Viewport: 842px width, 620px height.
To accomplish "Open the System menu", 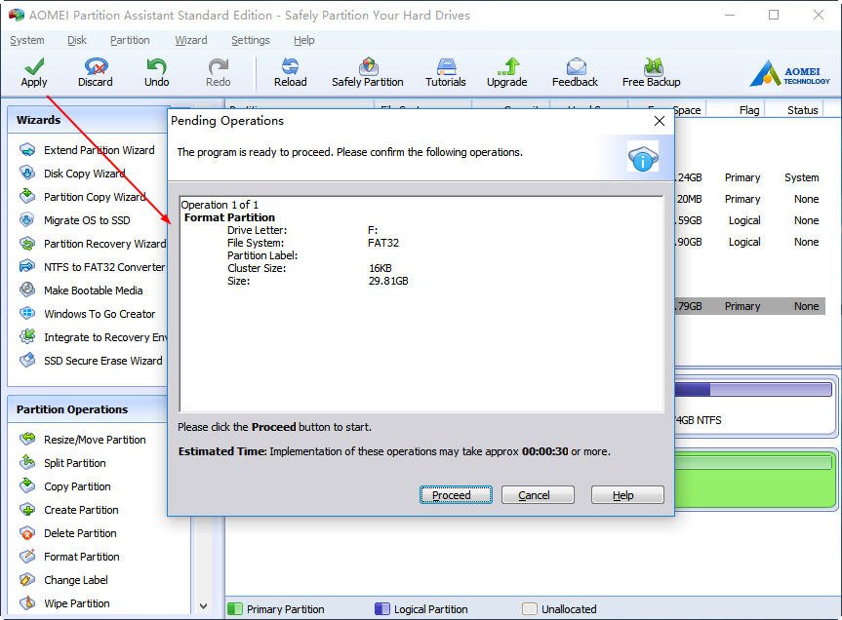I will 27,40.
